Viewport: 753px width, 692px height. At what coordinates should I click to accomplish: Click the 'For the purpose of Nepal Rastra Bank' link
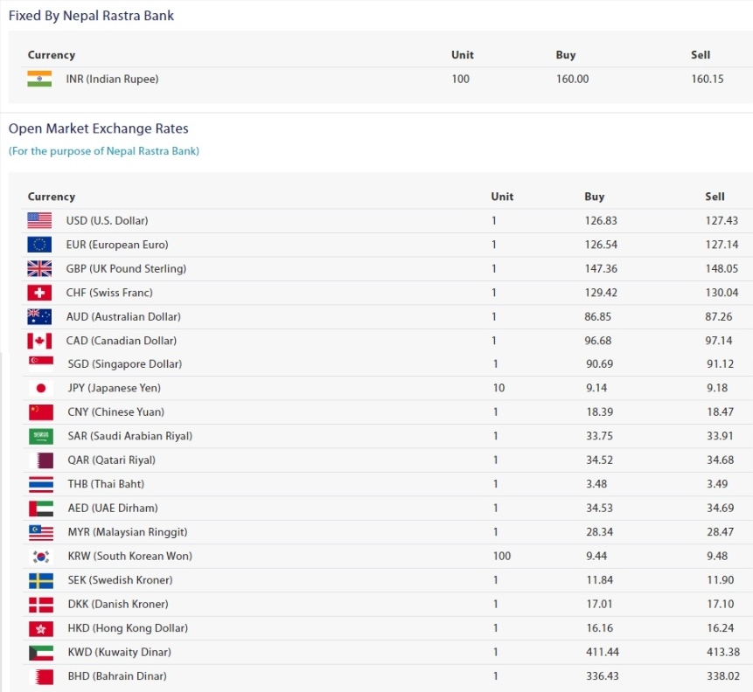click(x=104, y=151)
